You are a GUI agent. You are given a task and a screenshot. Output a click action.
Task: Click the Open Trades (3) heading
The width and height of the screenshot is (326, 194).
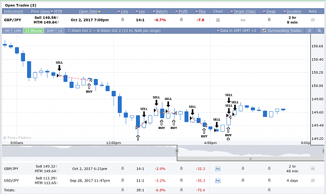(20, 5)
